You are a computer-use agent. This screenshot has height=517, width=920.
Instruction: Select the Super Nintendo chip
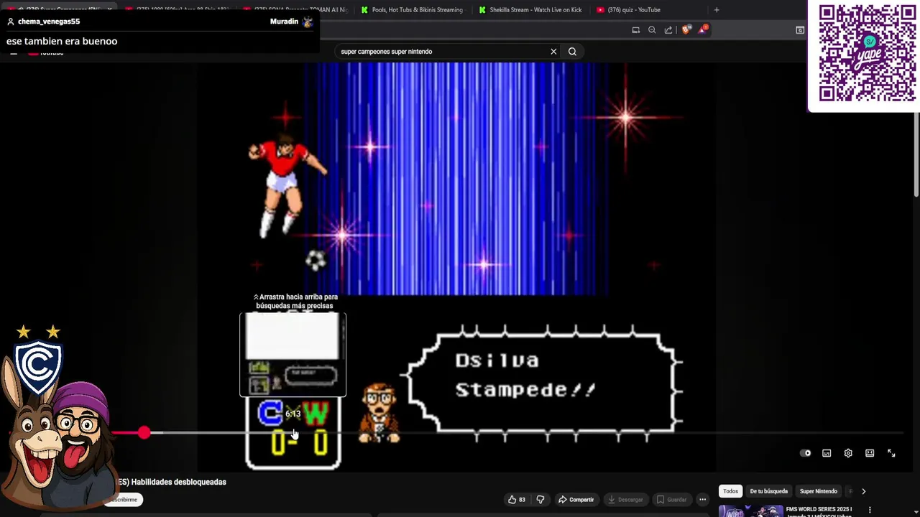click(x=818, y=491)
